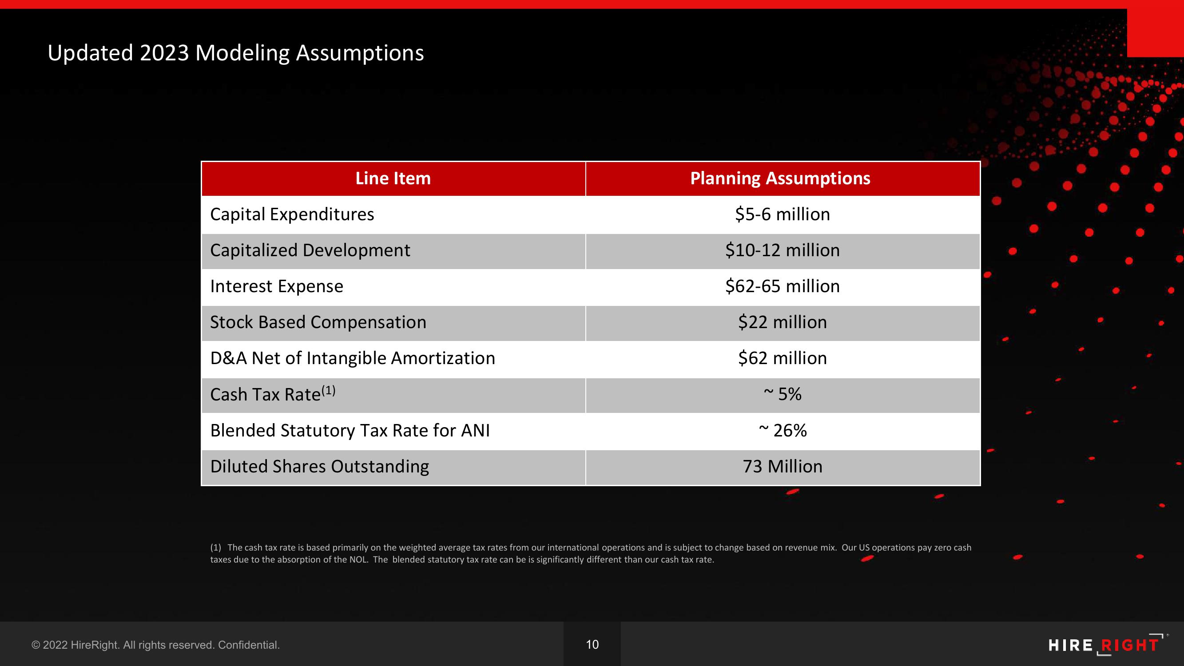The width and height of the screenshot is (1184, 666).
Task: Select the "$62 million" value cell
Action: pyautogui.click(x=783, y=359)
